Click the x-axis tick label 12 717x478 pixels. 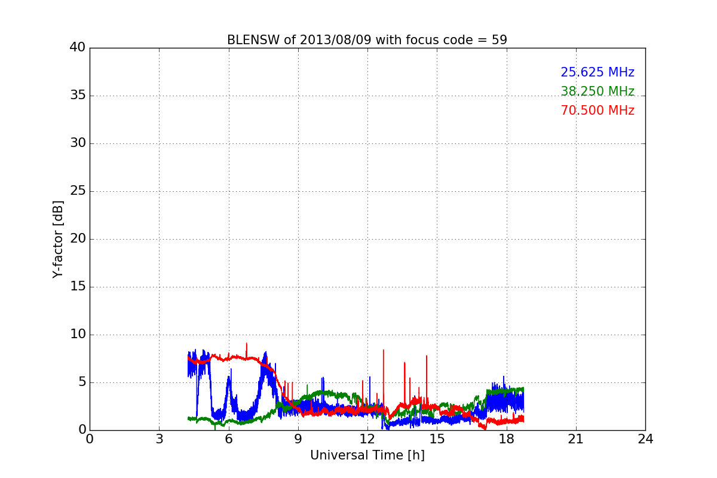click(367, 439)
